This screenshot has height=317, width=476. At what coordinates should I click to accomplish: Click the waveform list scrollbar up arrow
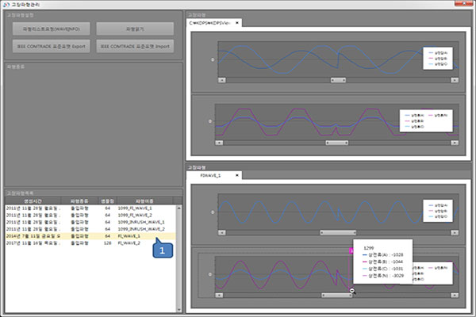click(178, 208)
